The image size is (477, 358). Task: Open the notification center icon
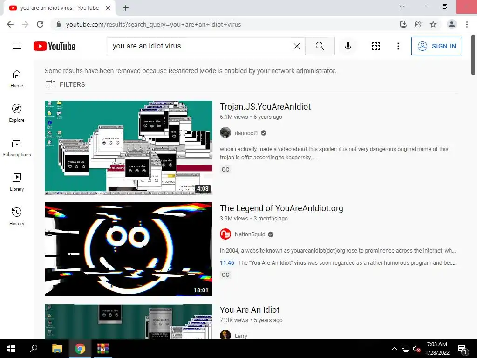462,349
